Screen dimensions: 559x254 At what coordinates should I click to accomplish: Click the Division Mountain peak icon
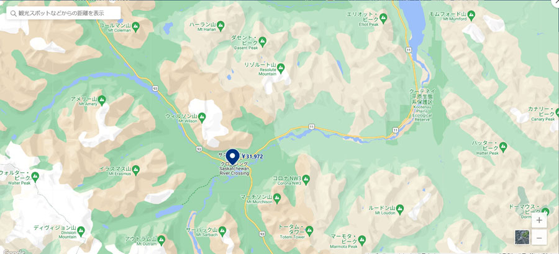[81, 231]
